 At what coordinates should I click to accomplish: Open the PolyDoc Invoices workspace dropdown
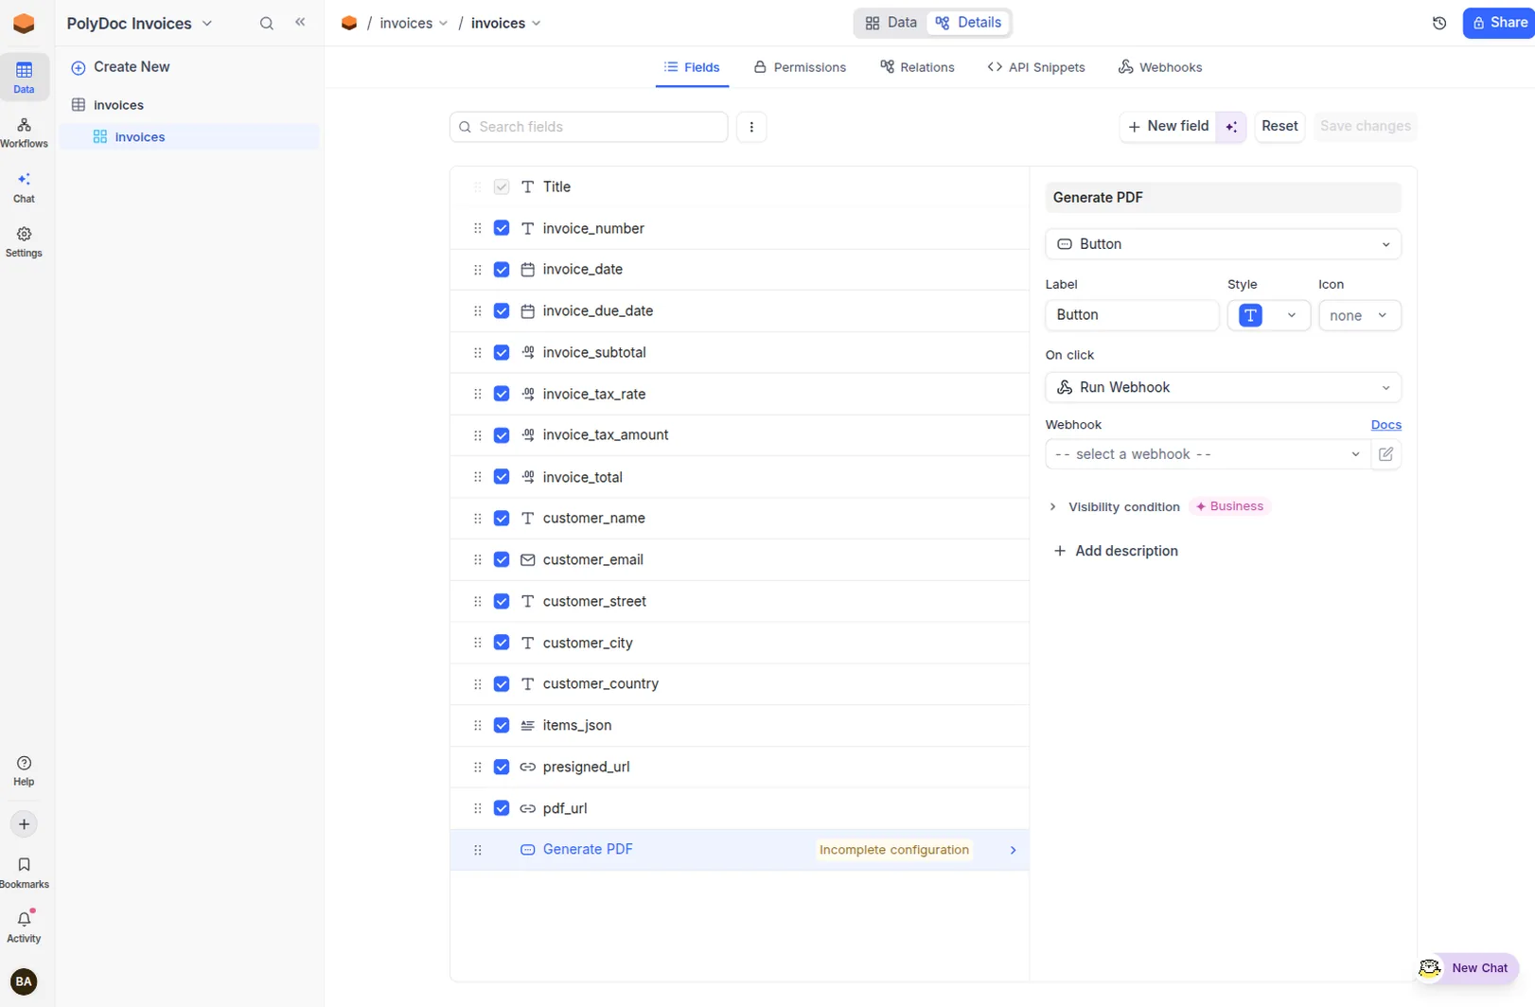pyautogui.click(x=139, y=24)
